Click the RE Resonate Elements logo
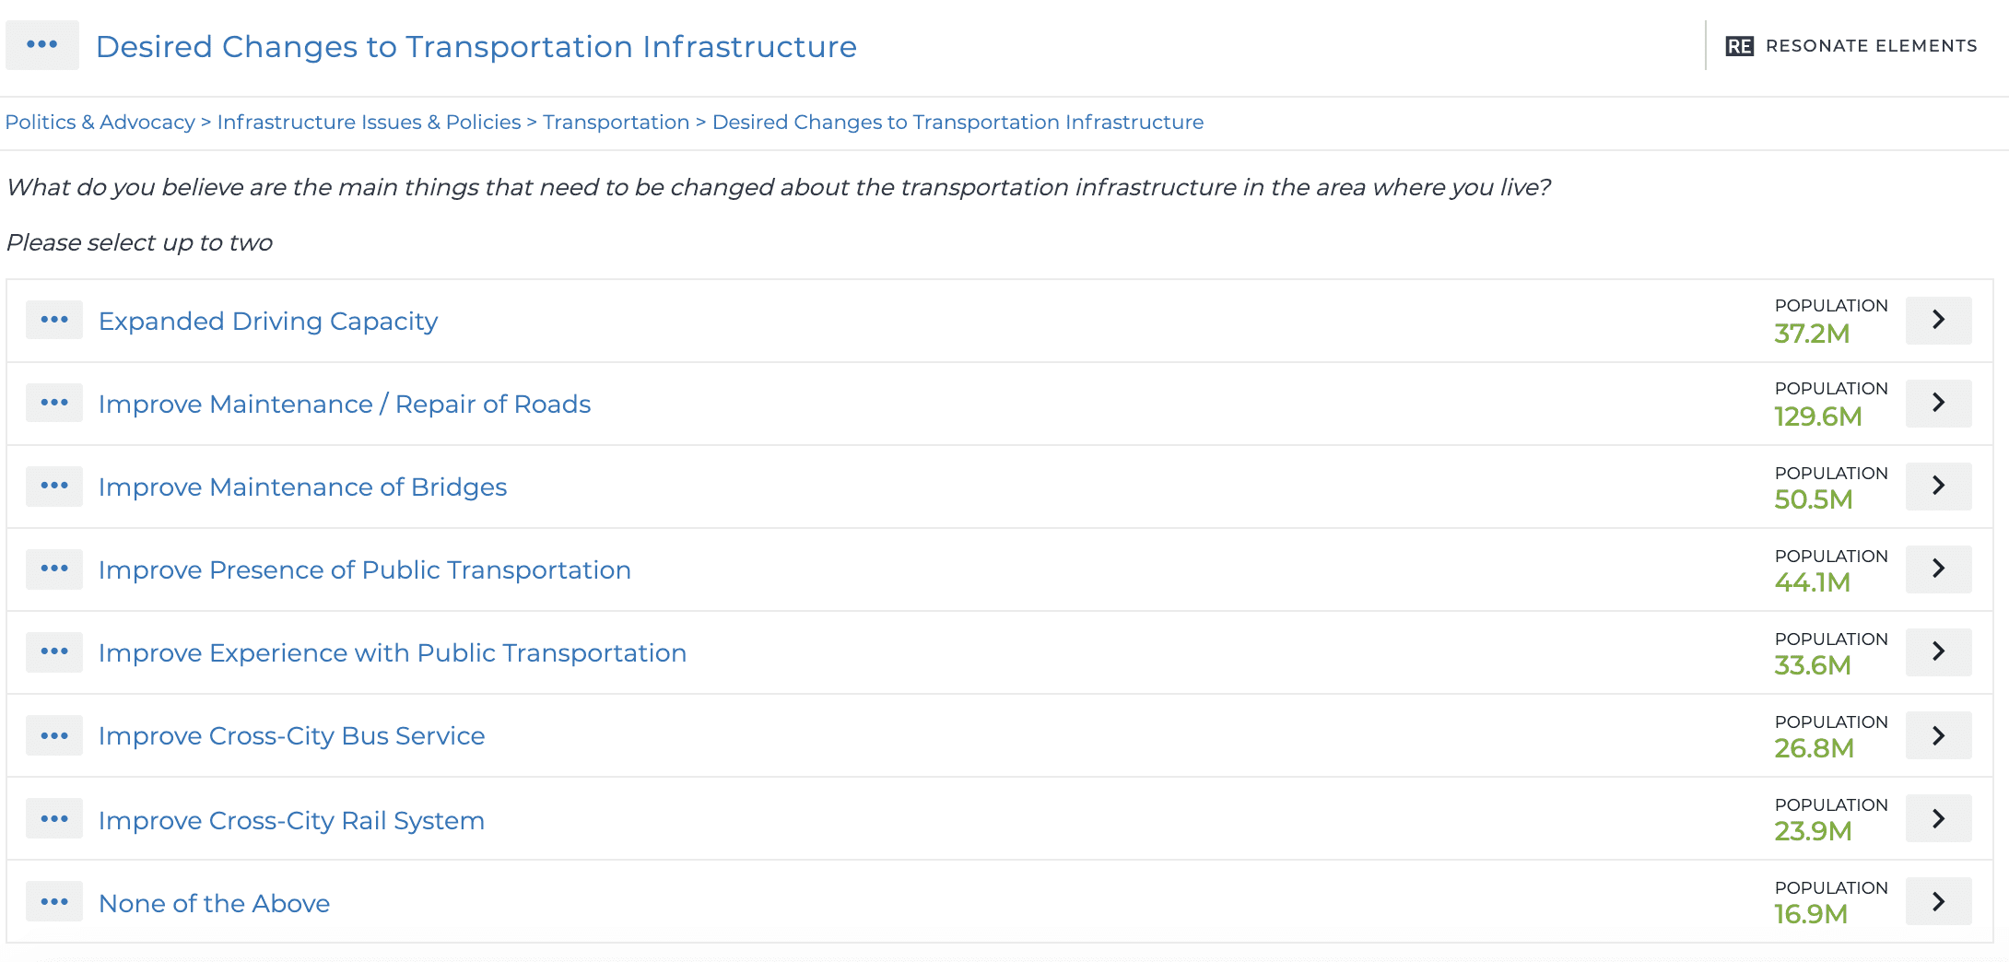2009x962 pixels. (1850, 44)
